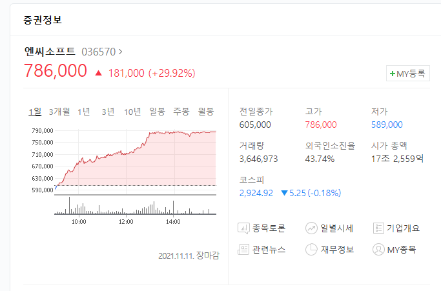Click the 관련뉴스 newspaper icon

243,250
